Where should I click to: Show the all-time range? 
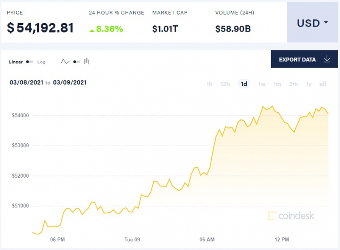click(x=323, y=84)
